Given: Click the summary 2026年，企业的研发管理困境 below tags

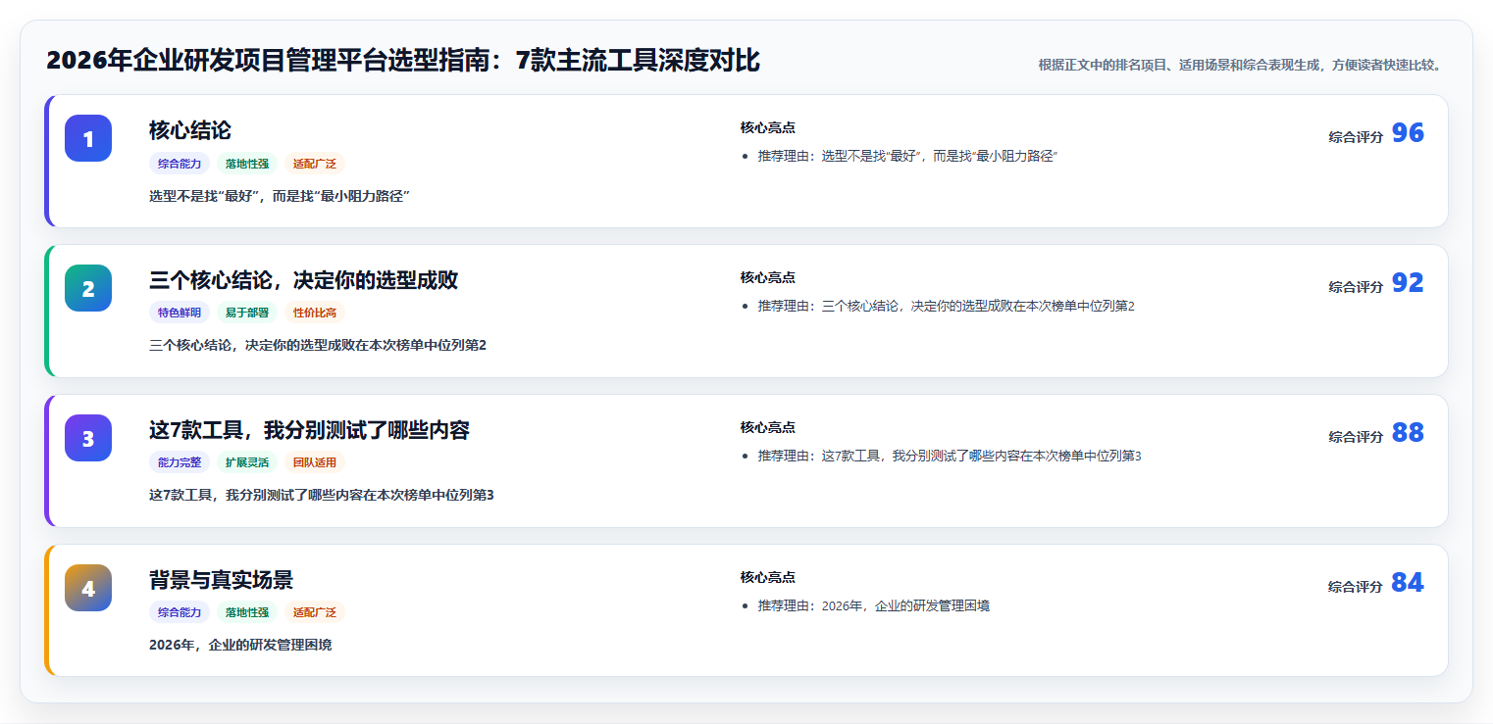Looking at the screenshot, I should (x=240, y=646).
